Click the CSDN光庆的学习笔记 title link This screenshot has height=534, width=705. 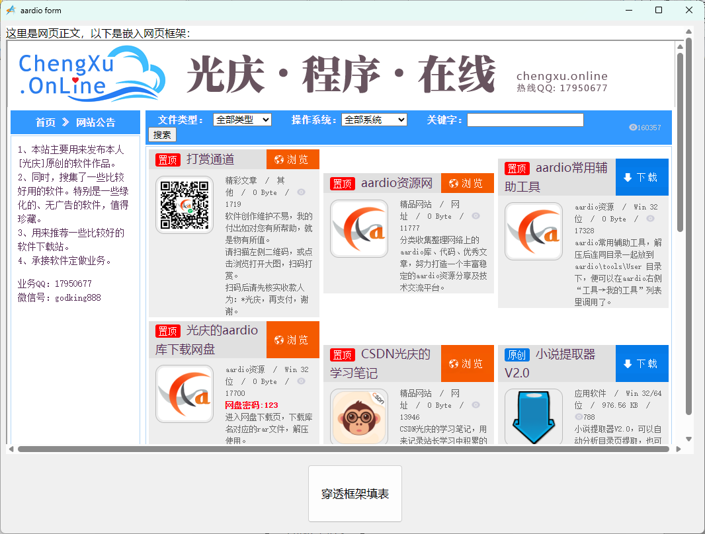(380, 363)
